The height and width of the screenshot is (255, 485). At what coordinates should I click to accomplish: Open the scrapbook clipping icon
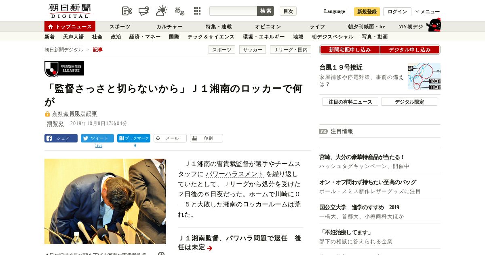(x=127, y=11)
